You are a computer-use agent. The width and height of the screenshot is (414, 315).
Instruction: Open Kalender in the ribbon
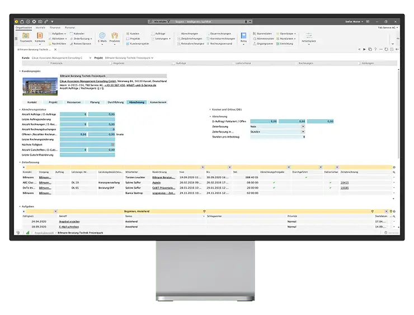(x=77, y=34)
